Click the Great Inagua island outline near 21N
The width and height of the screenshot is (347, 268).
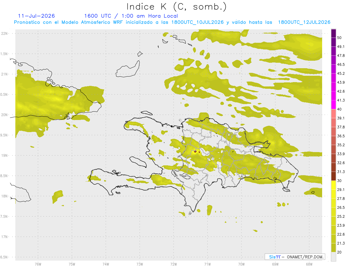coord(128,69)
